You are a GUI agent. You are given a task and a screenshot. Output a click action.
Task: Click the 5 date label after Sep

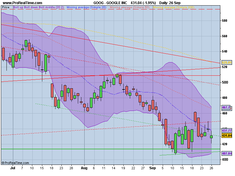tap(163, 168)
